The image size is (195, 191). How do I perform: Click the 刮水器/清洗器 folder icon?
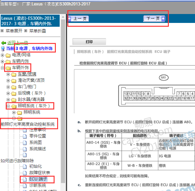pos(14,100)
